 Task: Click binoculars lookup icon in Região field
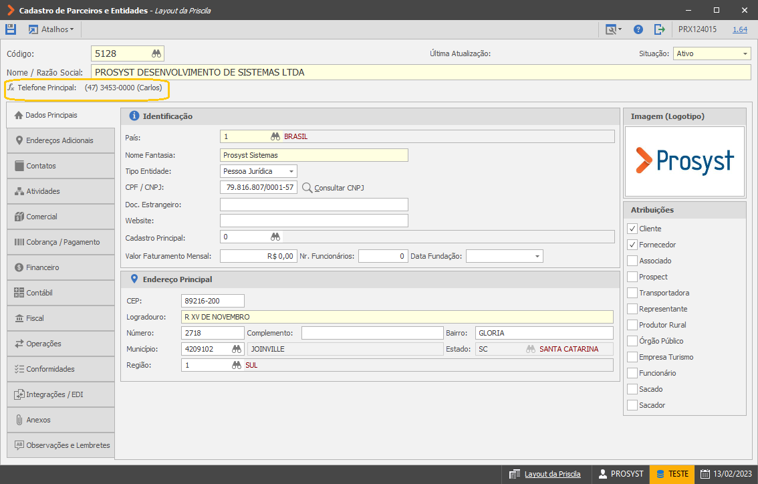(x=237, y=365)
